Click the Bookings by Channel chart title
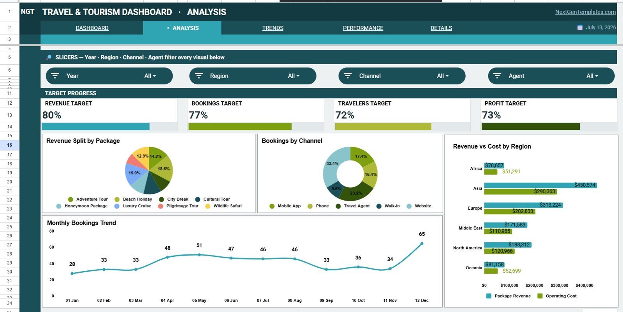Screen dimensions: 623x312 (292, 141)
